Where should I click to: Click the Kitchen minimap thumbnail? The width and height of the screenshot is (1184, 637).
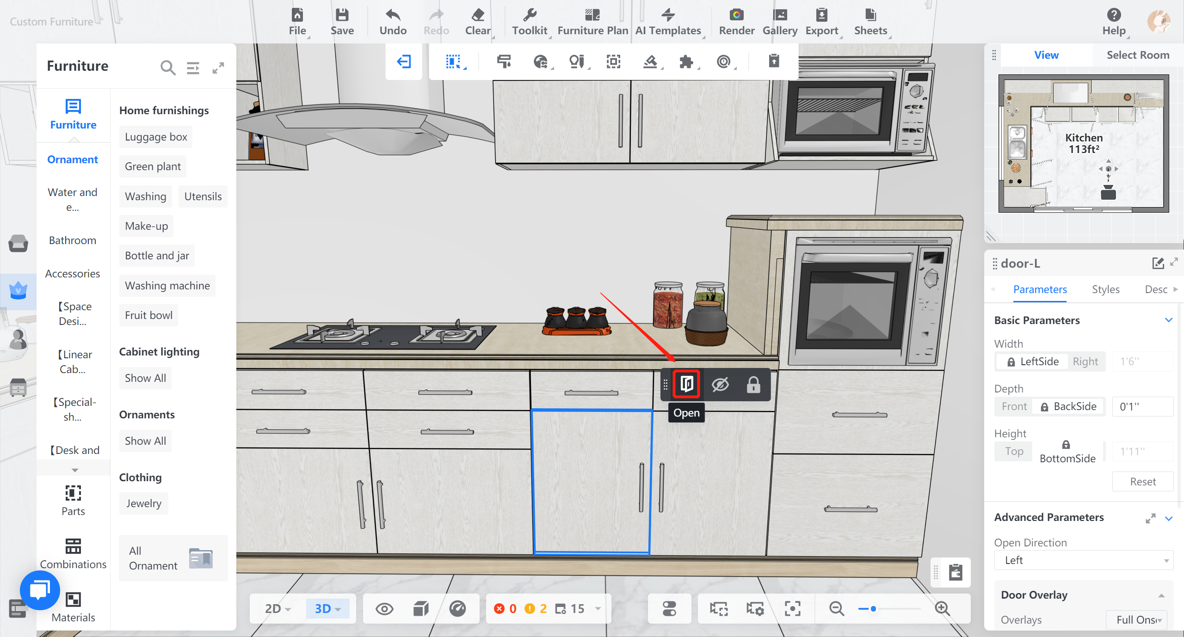point(1084,143)
